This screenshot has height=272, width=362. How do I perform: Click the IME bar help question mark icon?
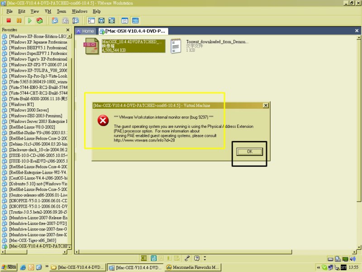click(197, 258)
